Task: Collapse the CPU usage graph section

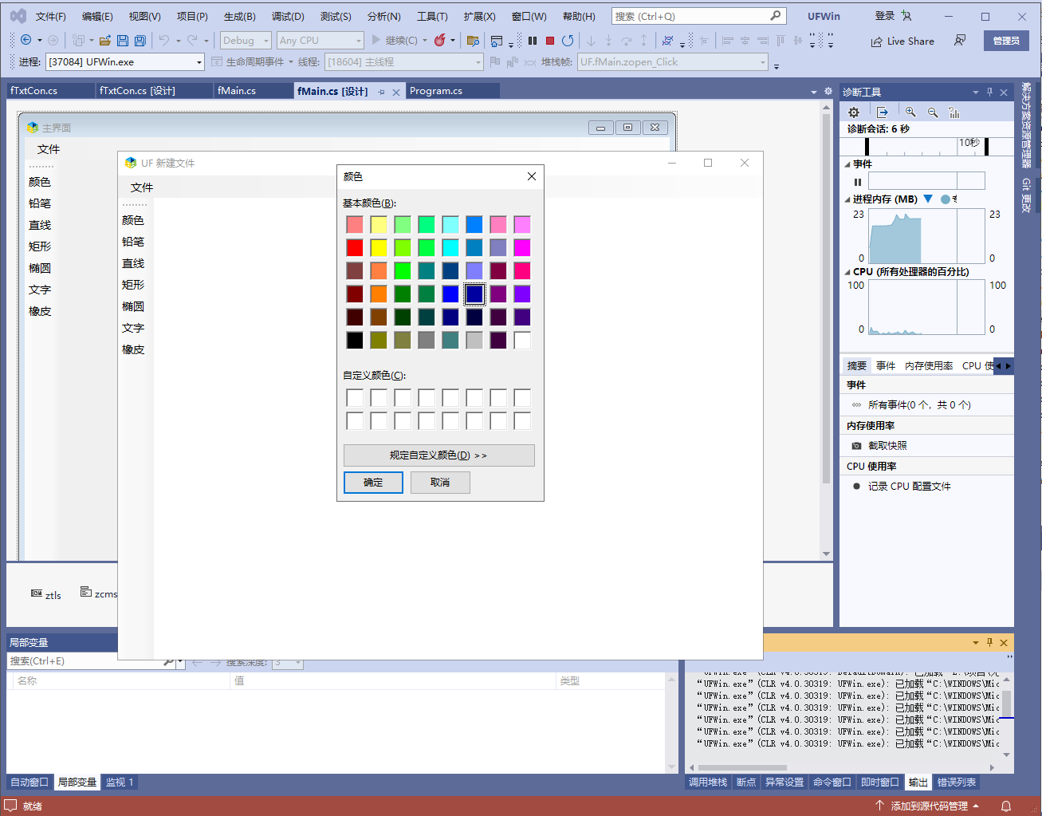Action: (x=847, y=272)
